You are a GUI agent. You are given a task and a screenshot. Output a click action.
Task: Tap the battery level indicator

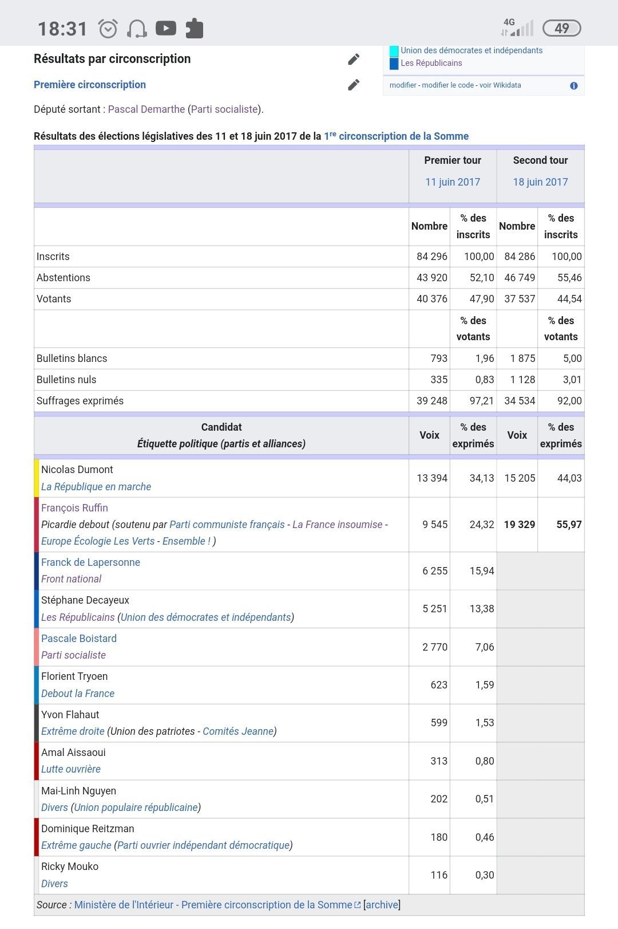coord(561,28)
